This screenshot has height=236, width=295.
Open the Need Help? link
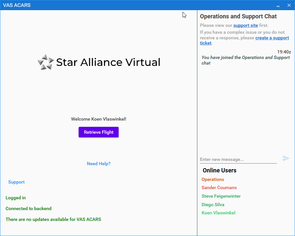point(99,164)
